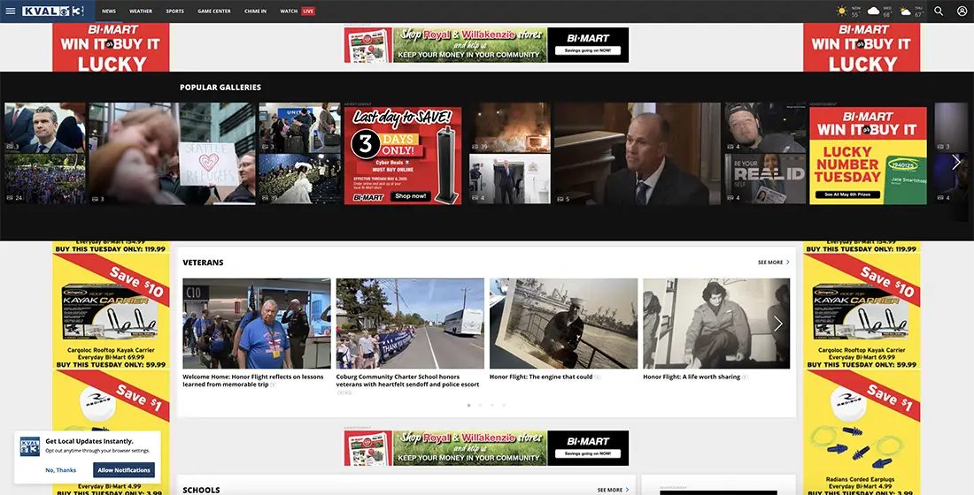Open the crowd gallery with 24 photos
Screen dimensions: 974x495
tap(45, 179)
